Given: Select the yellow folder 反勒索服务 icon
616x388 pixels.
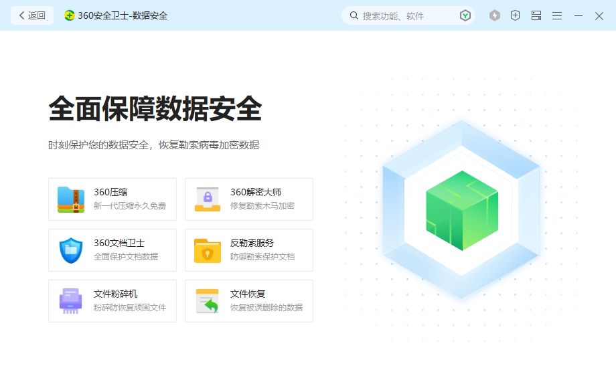Looking at the screenshot, I should pyautogui.click(x=208, y=250).
